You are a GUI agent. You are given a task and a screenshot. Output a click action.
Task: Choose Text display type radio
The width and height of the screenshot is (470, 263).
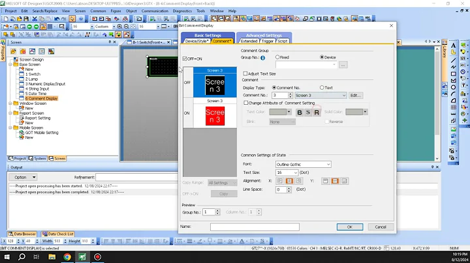(x=322, y=88)
